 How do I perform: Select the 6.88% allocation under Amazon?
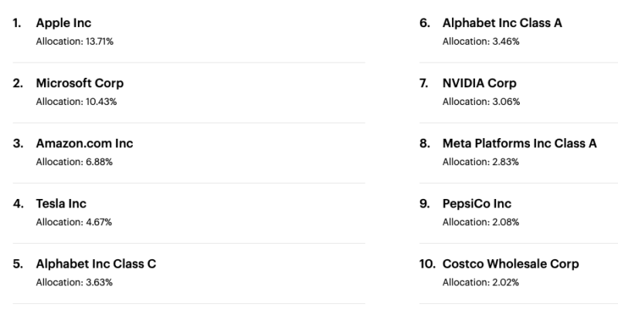[74, 162]
